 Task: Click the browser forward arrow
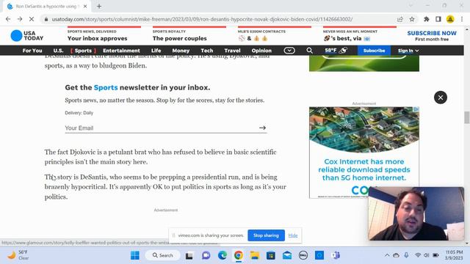click(x=20, y=19)
